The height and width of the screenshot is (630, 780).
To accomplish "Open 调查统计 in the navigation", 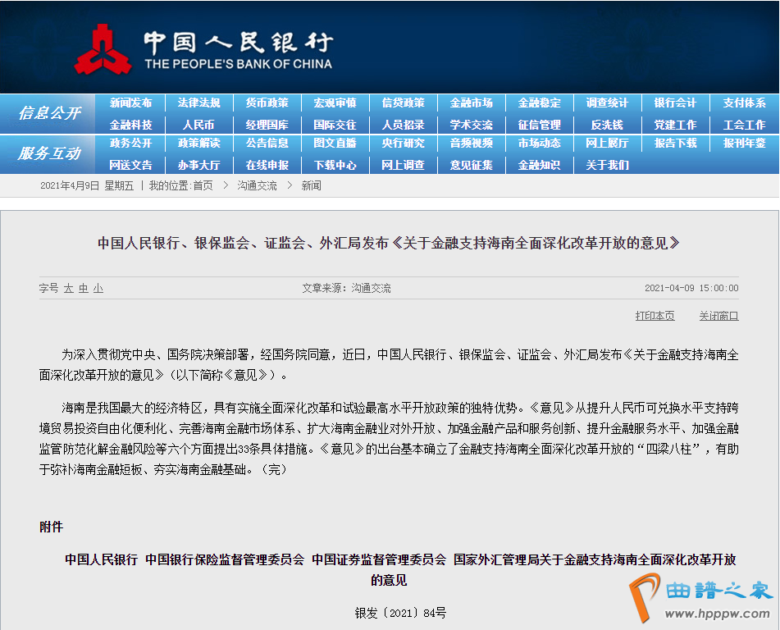I will click(x=607, y=103).
